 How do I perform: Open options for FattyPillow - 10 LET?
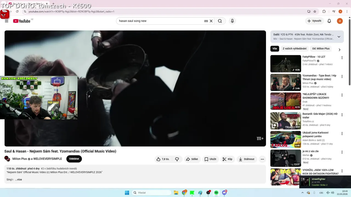[x=342, y=58]
